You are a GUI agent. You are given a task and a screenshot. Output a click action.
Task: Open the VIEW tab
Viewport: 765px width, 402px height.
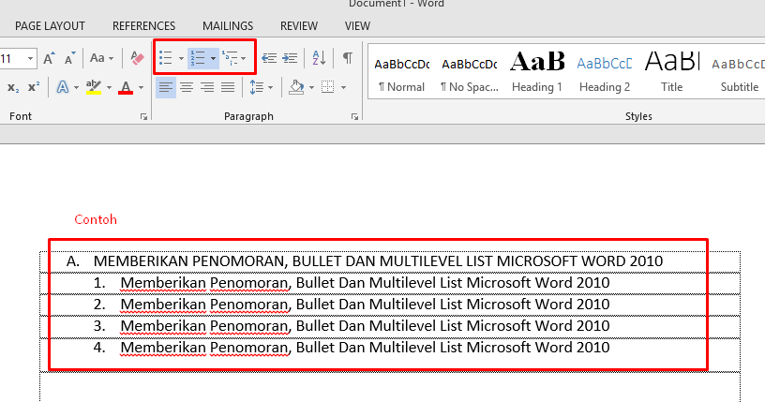click(357, 26)
